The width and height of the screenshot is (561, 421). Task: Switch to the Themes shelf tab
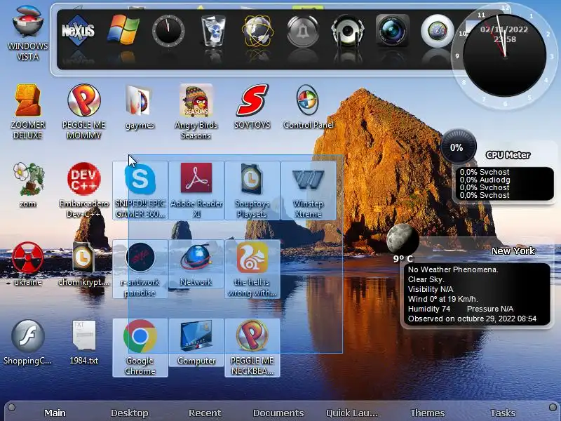coord(428,413)
